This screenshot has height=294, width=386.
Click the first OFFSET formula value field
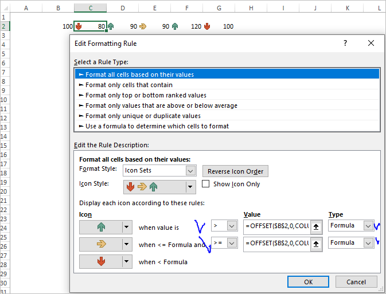point(277,226)
